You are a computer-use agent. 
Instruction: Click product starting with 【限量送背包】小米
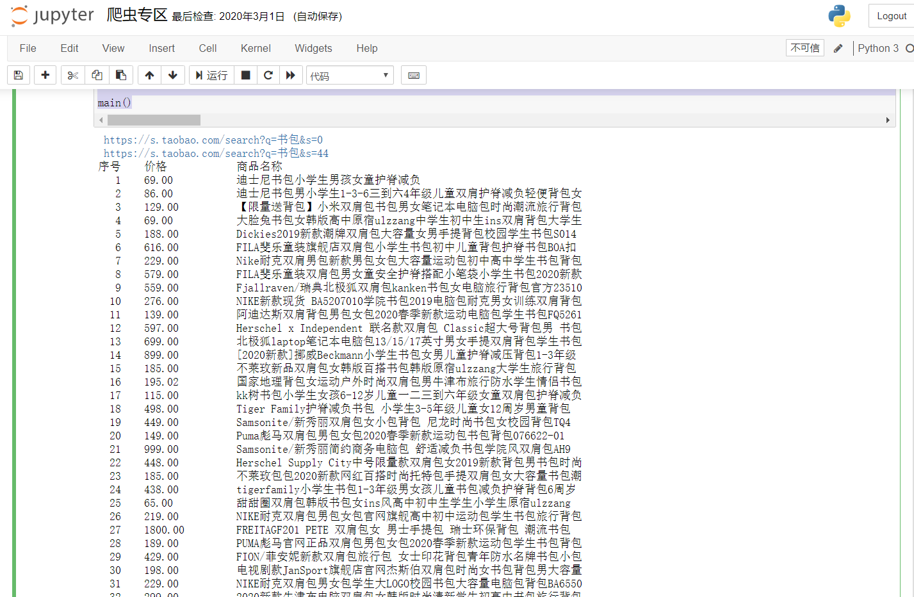(x=409, y=207)
